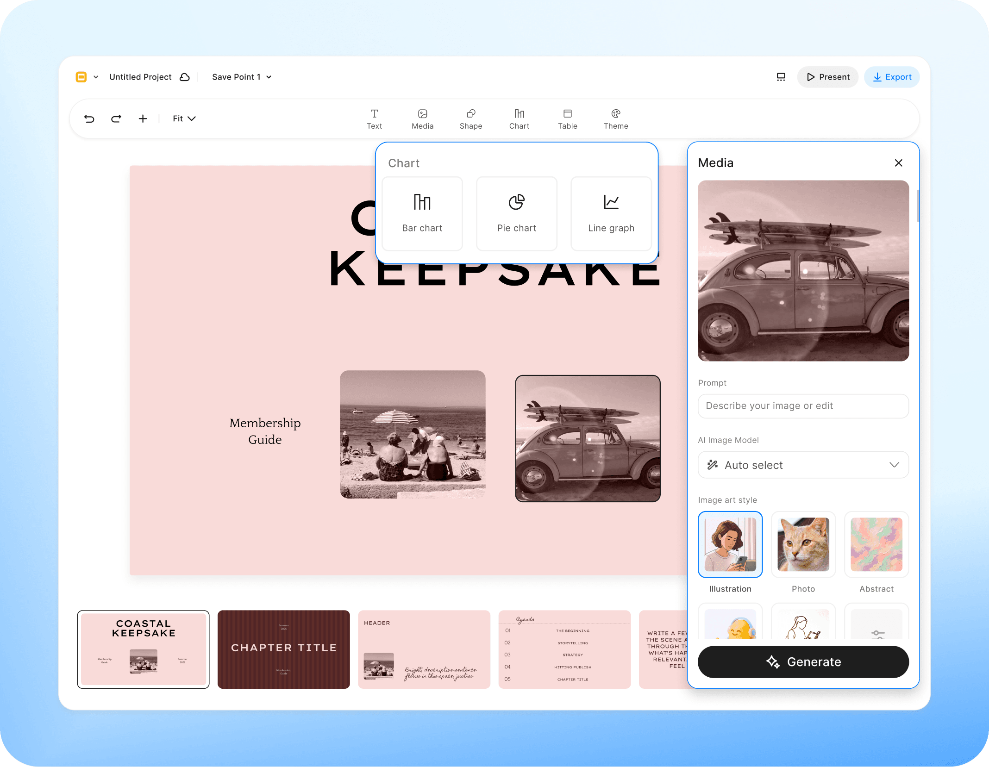This screenshot has width=989, height=767.
Task: Select the Abstract art style
Action: coord(876,544)
